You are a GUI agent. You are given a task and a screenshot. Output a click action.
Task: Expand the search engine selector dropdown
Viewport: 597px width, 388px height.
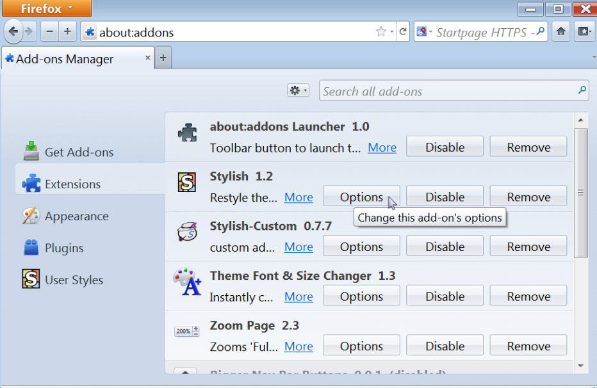[x=424, y=32]
